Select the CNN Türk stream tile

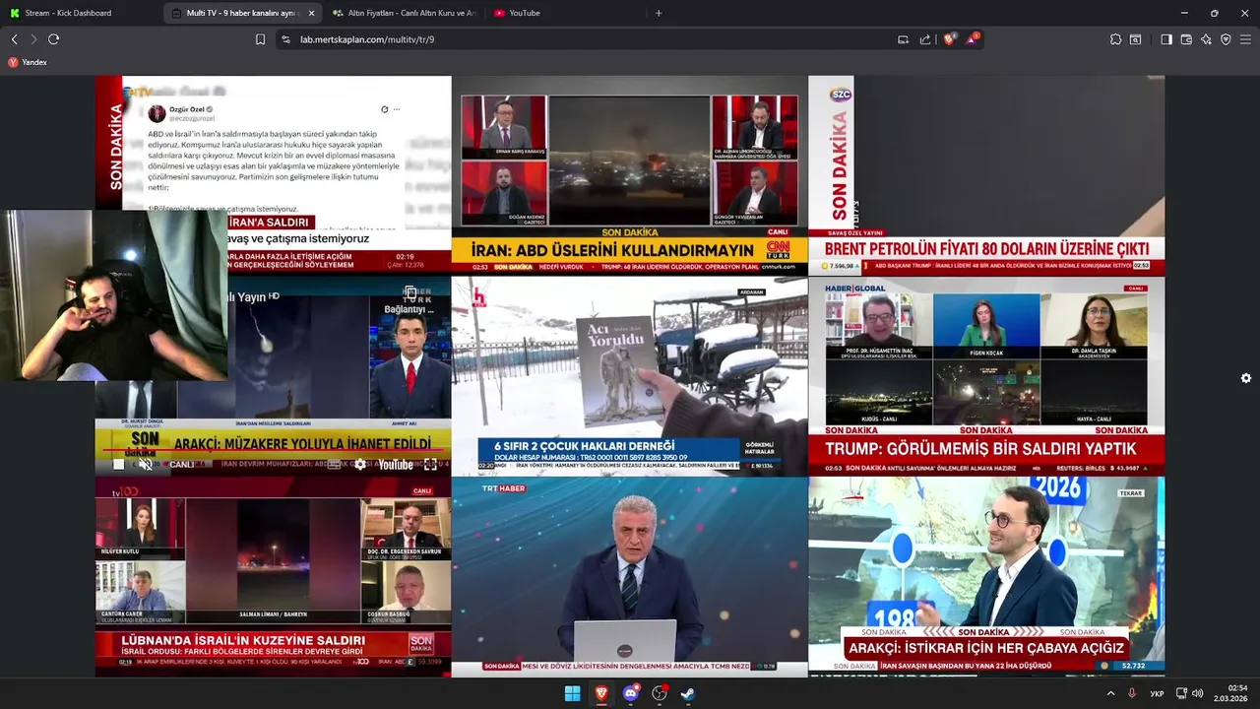629,174
